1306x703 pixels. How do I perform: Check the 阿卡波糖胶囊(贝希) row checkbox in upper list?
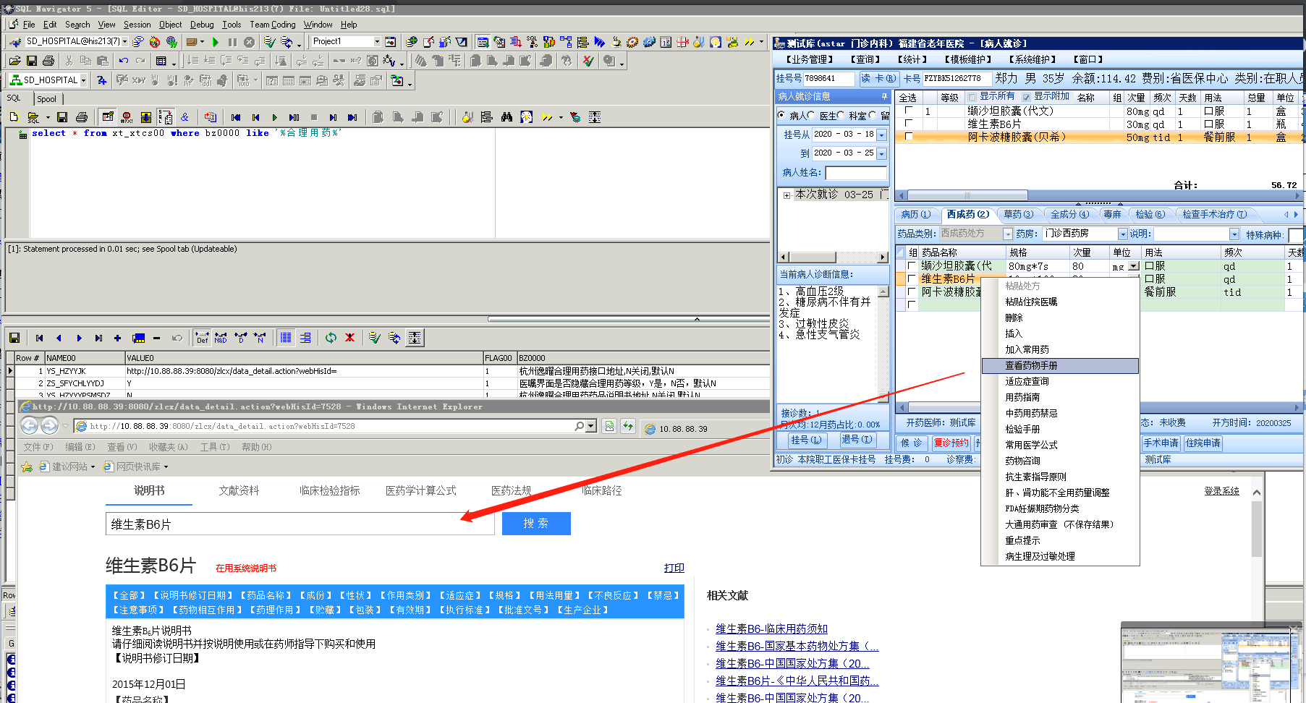pos(908,137)
